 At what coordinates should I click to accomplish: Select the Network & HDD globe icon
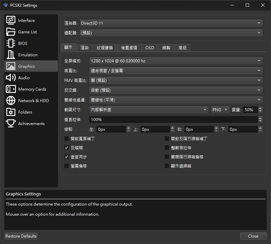point(11,101)
